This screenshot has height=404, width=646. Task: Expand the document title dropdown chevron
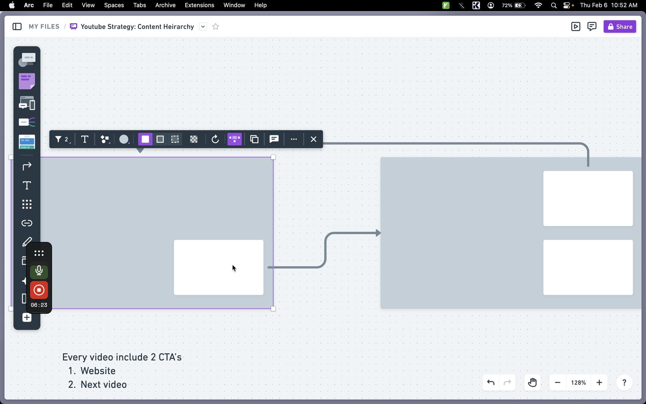tap(203, 27)
